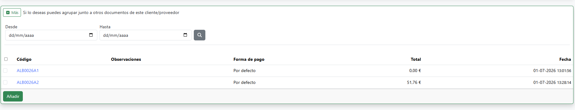The height and width of the screenshot is (110, 575).
Task: Focus the Desde date input field
Action: coord(51,35)
